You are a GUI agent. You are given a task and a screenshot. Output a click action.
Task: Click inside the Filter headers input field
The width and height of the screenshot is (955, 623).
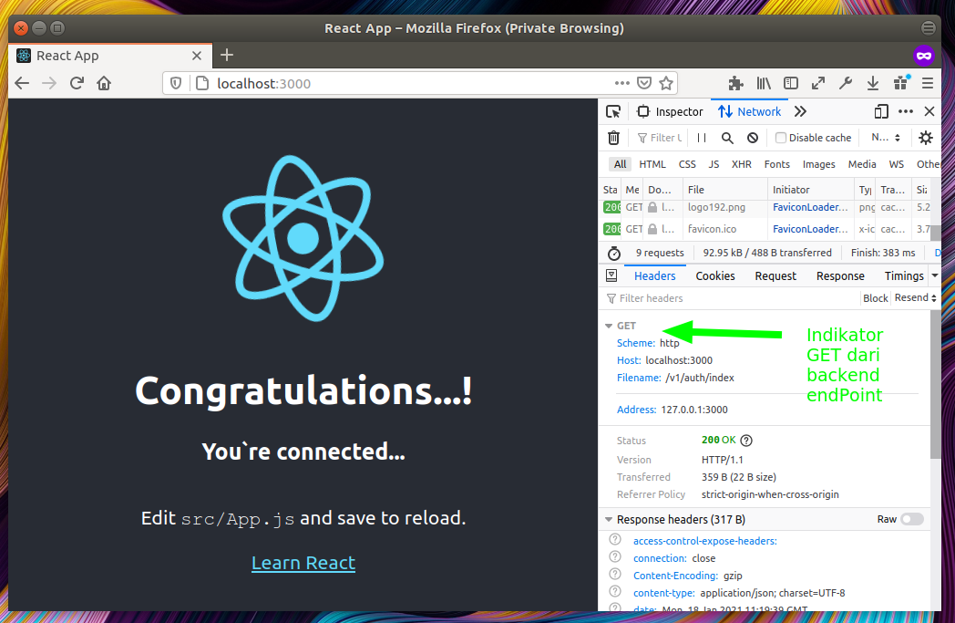(656, 297)
